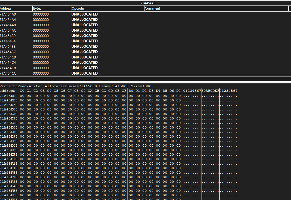Click the ASCII text area of row 71A45EB0

click(x=210, y=141)
